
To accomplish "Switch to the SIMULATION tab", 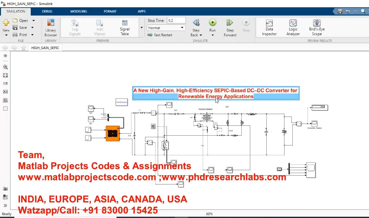I will [x=16, y=11].
